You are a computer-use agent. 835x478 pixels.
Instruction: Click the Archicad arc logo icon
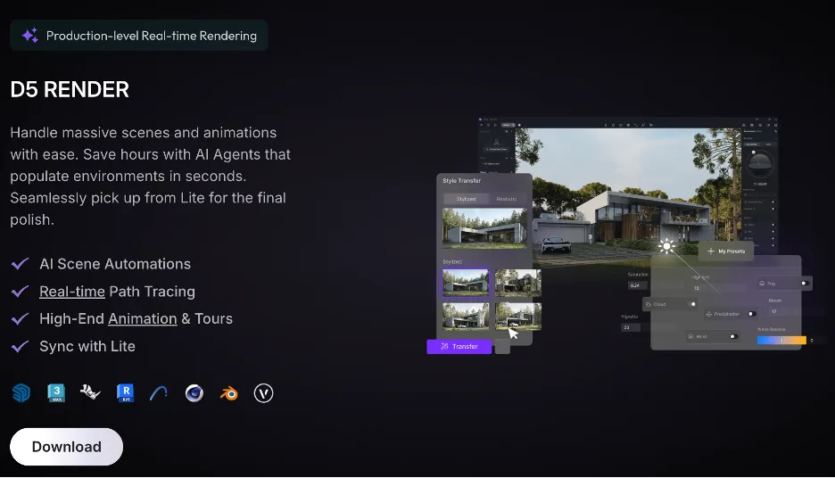[x=159, y=393]
